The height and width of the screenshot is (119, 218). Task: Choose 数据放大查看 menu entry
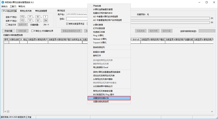109,52
